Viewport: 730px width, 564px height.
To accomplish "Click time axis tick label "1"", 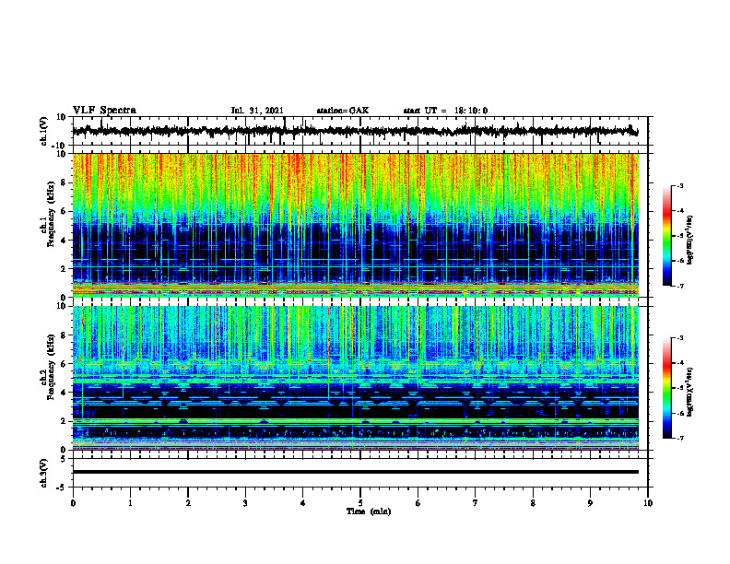I will [x=130, y=503].
